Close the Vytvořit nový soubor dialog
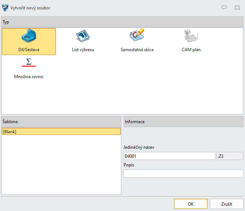 pyautogui.click(x=237, y=7)
